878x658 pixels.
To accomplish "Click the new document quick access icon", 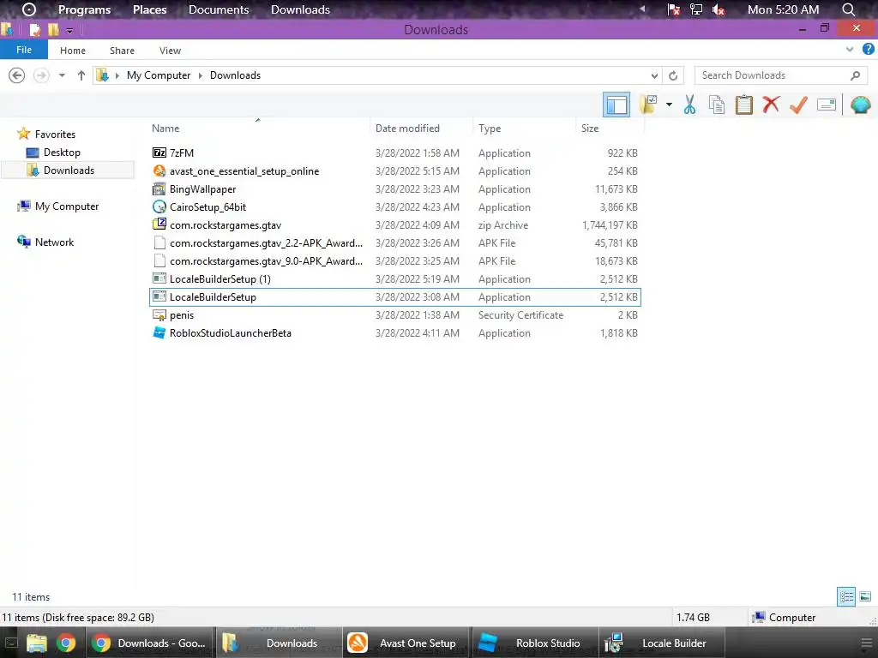I will [x=34, y=30].
